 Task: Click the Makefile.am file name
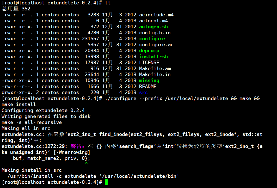click(x=155, y=69)
